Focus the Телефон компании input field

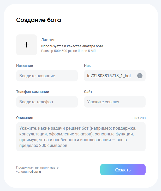pos(47,102)
